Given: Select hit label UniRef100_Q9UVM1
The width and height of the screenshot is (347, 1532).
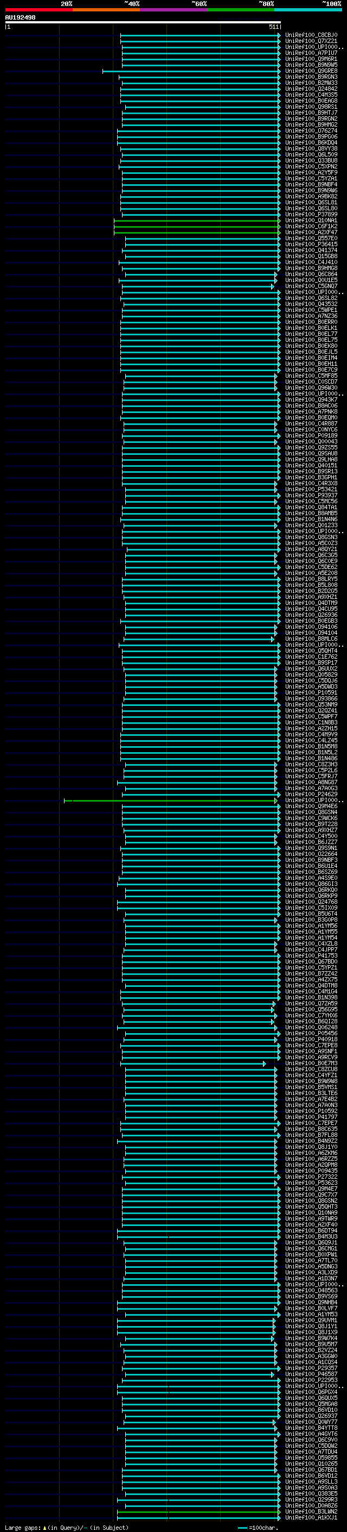Looking at the screenshot, I should pos(311,1320).
